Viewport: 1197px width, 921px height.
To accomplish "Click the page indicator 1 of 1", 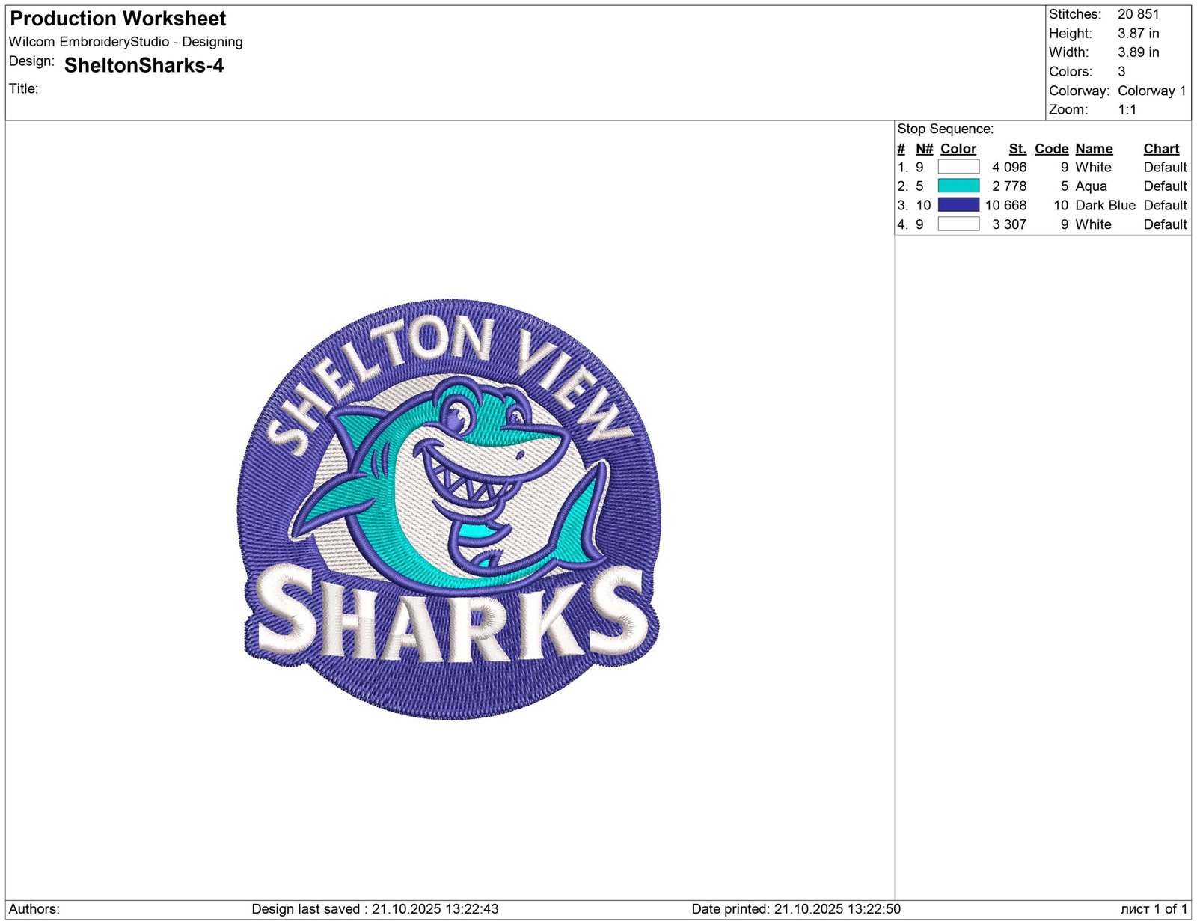I will [1154, 909].
